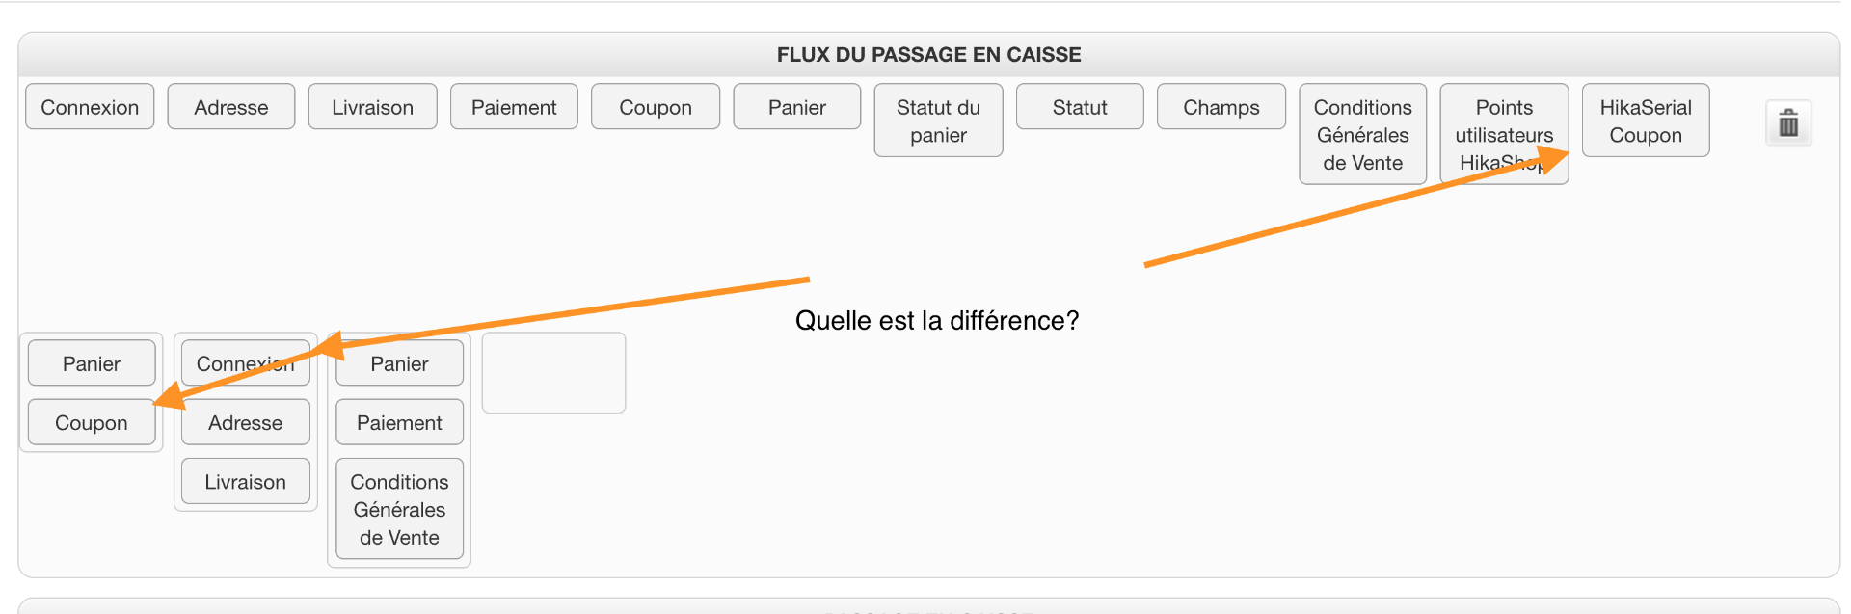Choose the Panier block in top row
The image size is (1851, 614).
[797, 107]
